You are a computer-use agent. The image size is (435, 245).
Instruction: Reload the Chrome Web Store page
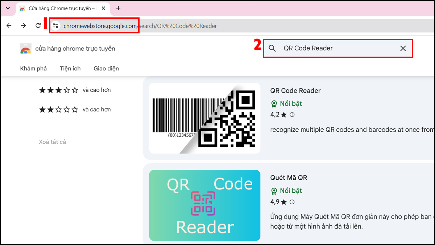(x=38, y=25)
